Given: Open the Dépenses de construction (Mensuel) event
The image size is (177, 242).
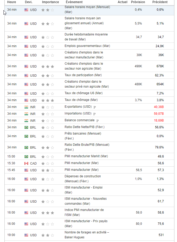Looking at the screenshot, I should [83, 179].
